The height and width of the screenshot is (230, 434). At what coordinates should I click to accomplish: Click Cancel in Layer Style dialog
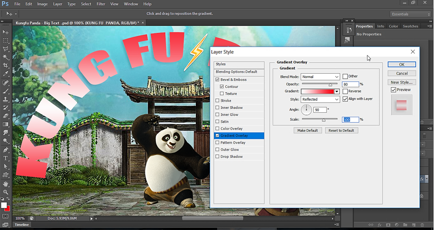pos(402,74)
